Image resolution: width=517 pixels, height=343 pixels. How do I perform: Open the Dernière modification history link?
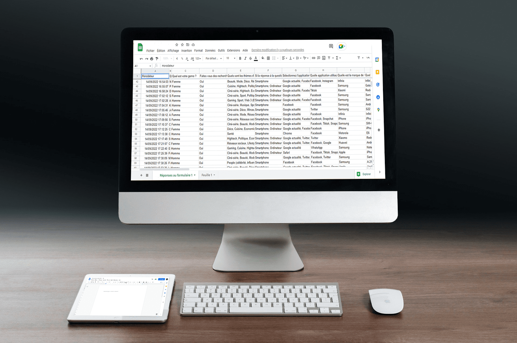tap(278, 50)
